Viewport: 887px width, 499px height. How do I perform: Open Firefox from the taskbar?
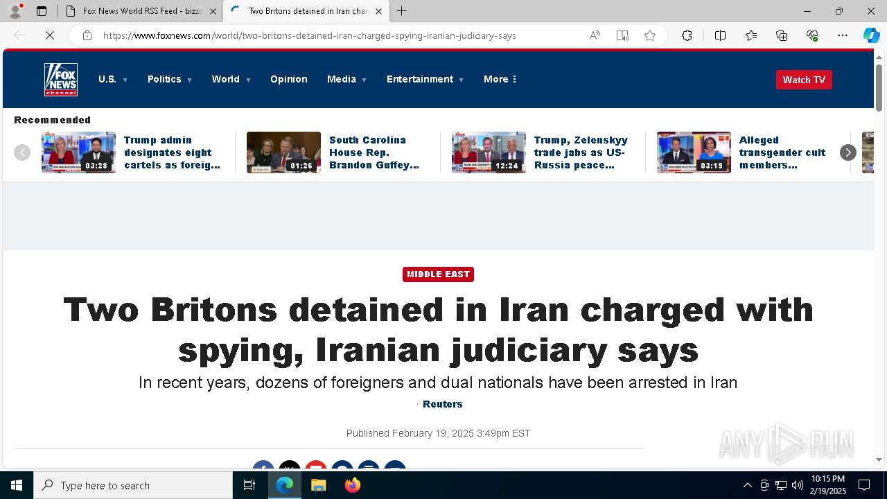point(353,485)
